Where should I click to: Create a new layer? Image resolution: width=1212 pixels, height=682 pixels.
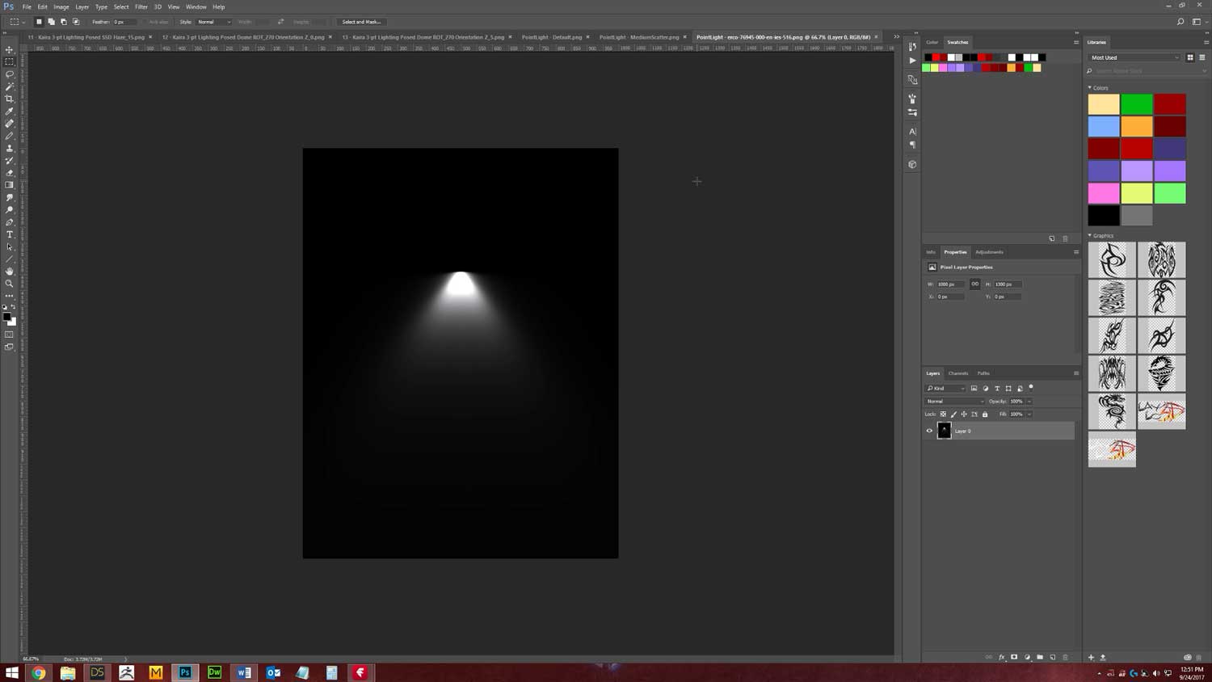tap(1053, 657)
